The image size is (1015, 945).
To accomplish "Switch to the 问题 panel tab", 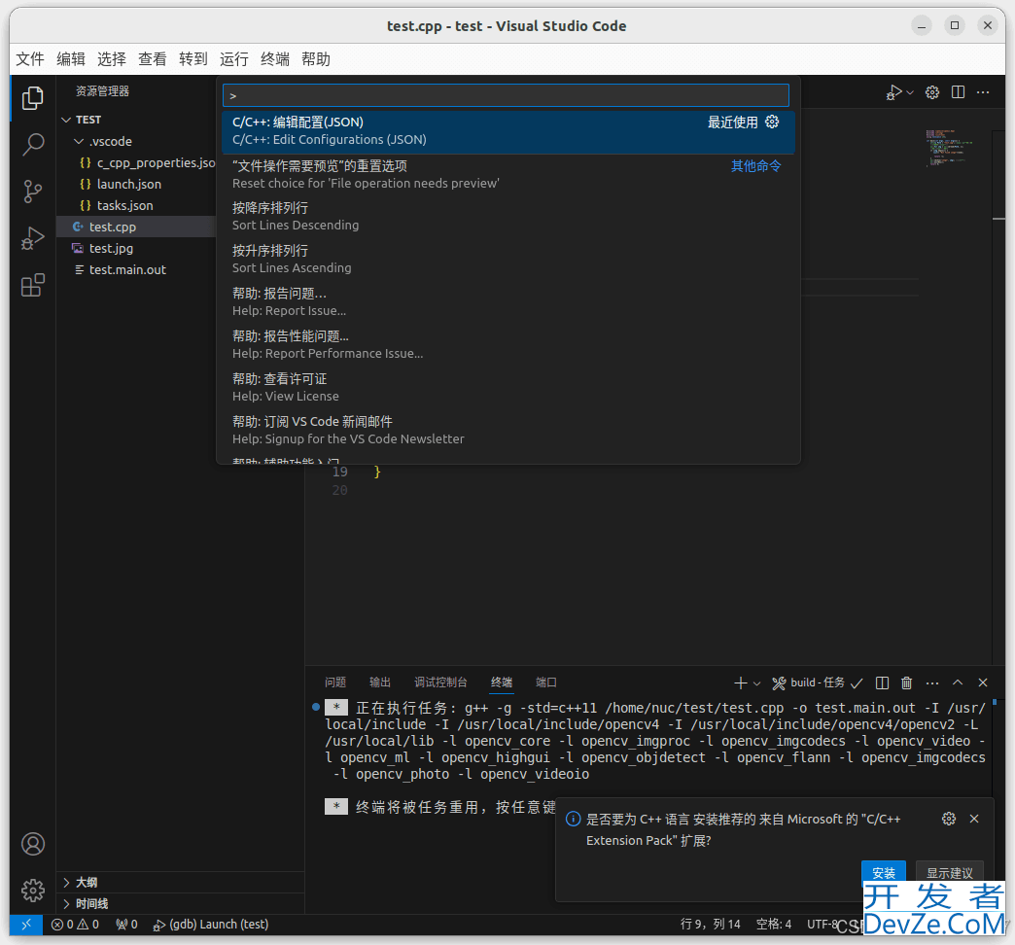I will (x=335, y=682).
